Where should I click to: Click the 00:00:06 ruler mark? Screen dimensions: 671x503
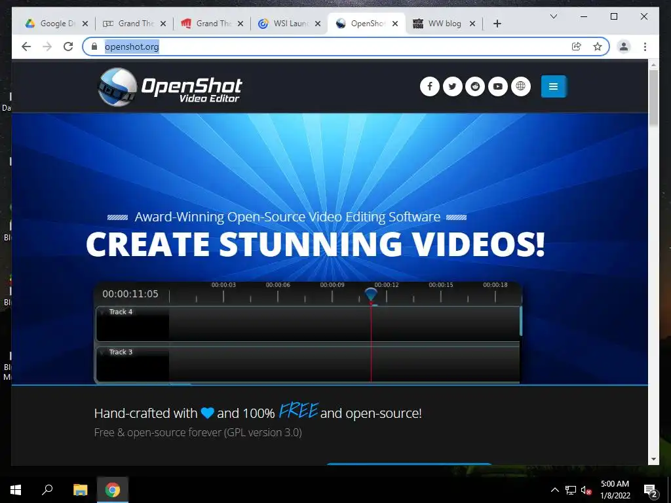tap(278, 285)
